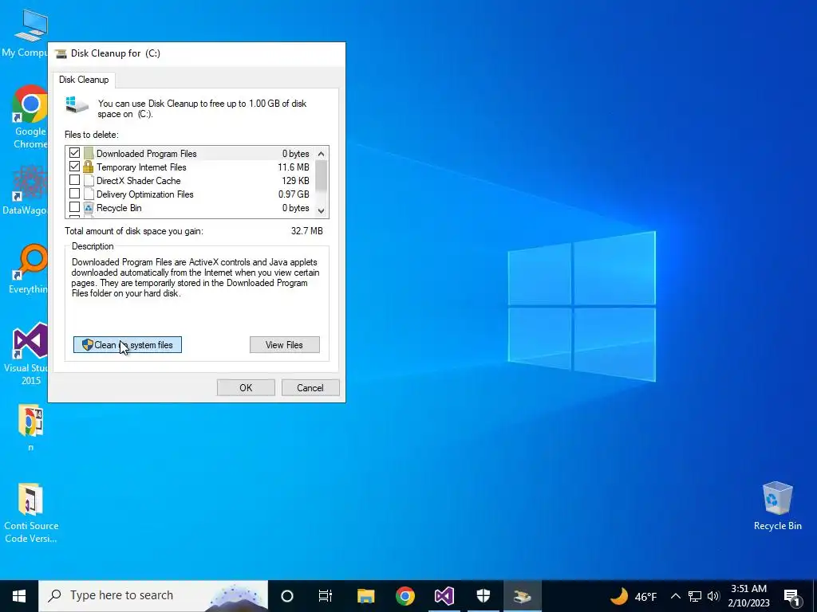817x612 pixels.
Task: Click the Disk Cleanup taskbar button
Action: tap(522, 596)
